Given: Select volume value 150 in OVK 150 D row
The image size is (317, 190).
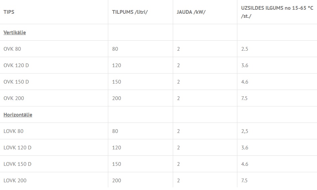Looking at the screenshot, I should [x=117, y=82].
